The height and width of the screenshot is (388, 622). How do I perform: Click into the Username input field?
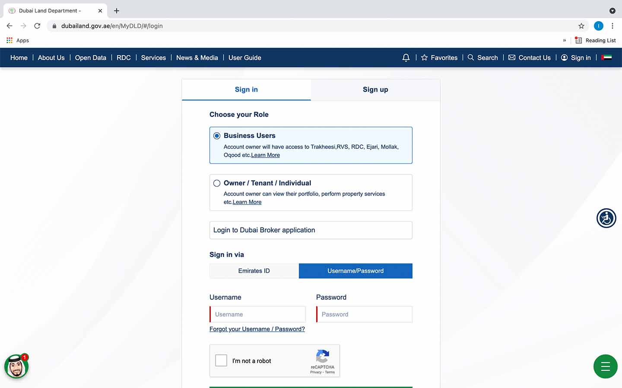pos(257,314)
